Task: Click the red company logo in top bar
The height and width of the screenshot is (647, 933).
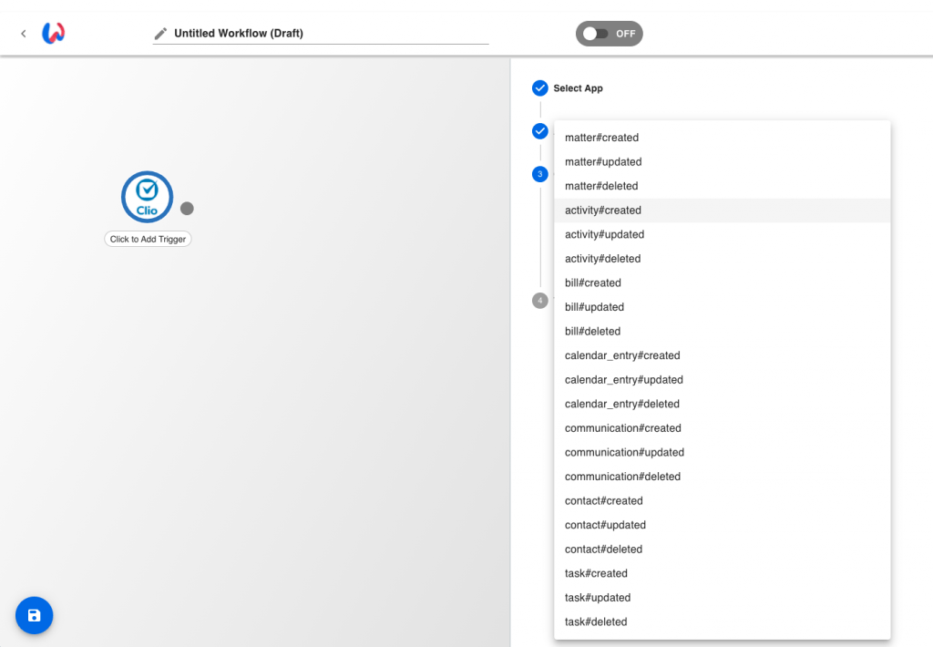Action: [x=53, y=33]
